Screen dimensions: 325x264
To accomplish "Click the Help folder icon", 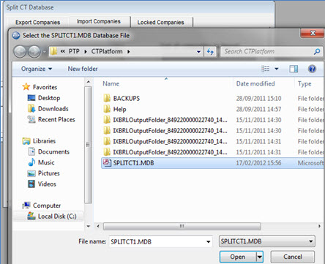I will tap(107, 109).
